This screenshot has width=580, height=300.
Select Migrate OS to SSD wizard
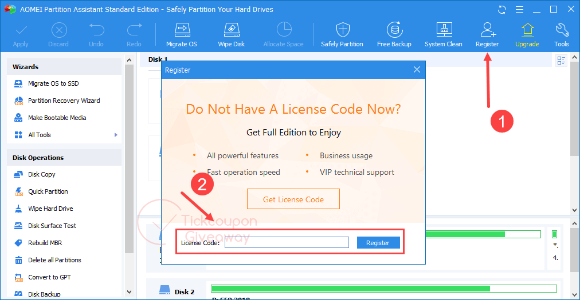(x=53, y=83)
